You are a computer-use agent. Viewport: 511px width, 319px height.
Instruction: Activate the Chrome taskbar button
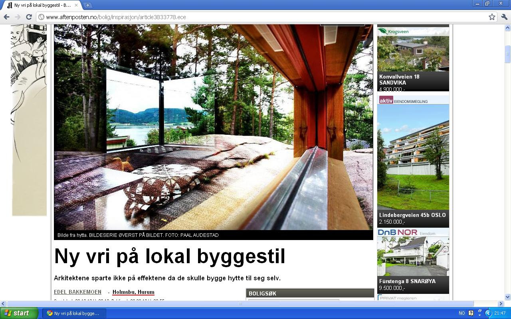74,313
